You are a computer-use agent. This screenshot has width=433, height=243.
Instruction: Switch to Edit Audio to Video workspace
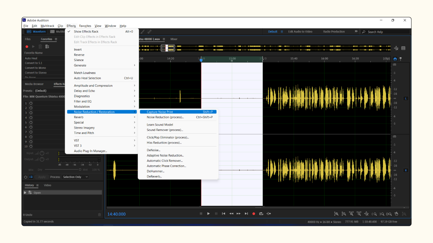300,32
